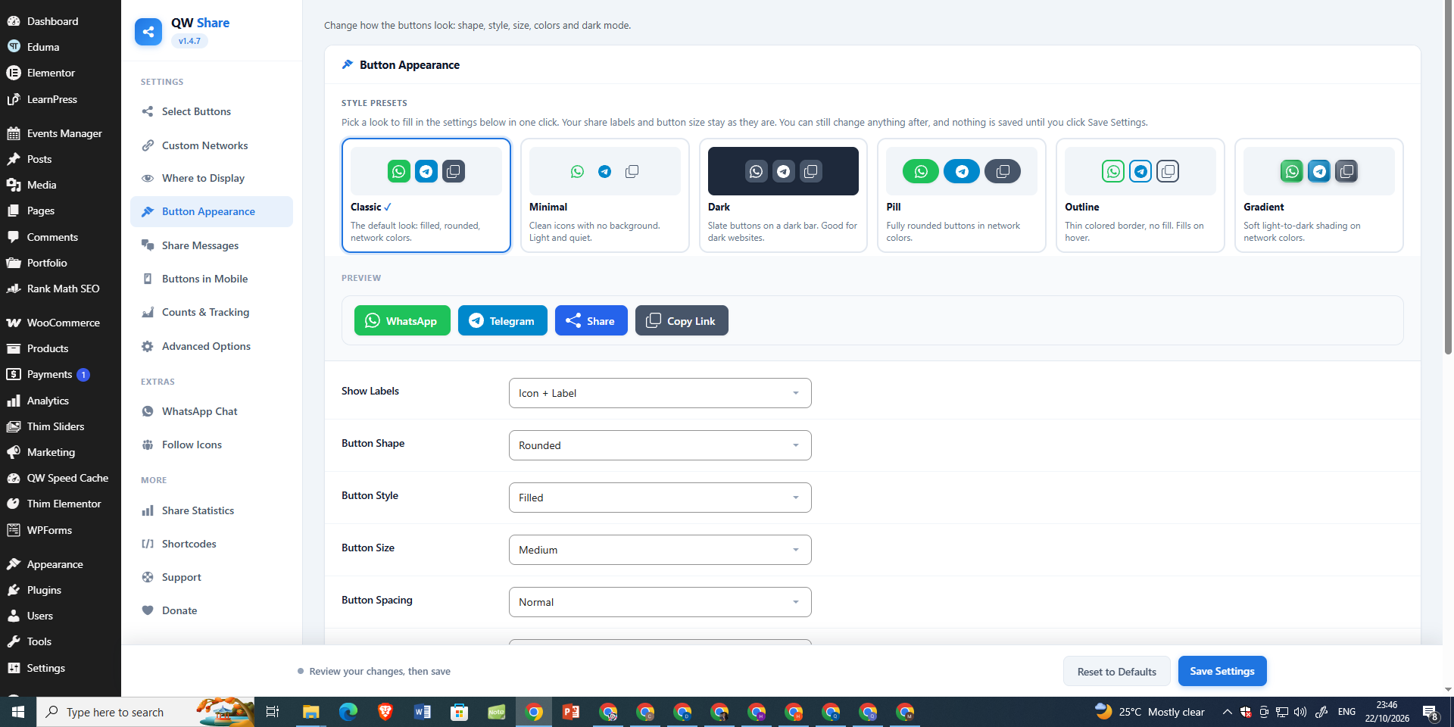
Task: Open Custom Networks section
Action: coord(211,145)
